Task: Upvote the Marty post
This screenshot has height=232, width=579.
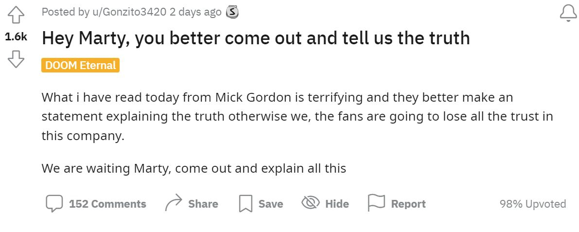Action: tap(16, 15)
